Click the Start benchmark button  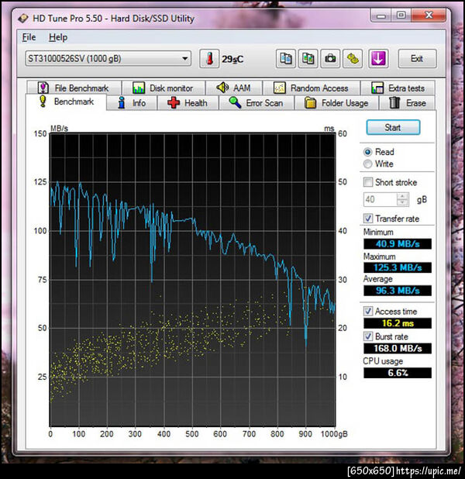click(x=393, y=127)
